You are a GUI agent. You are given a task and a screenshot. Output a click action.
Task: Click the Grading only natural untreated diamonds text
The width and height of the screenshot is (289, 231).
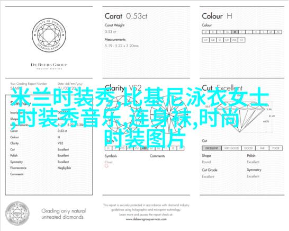tap(64, 214)
